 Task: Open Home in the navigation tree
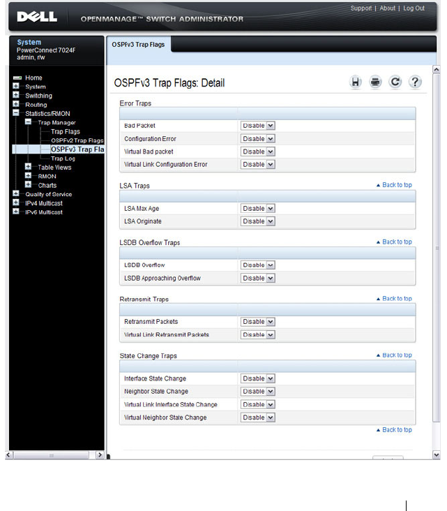pyautogui.click(x=33, y=78)
